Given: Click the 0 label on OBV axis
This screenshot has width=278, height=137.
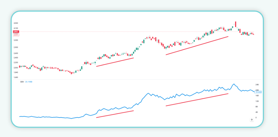Looking at the screenshot, I should click(x=256, y=118).
